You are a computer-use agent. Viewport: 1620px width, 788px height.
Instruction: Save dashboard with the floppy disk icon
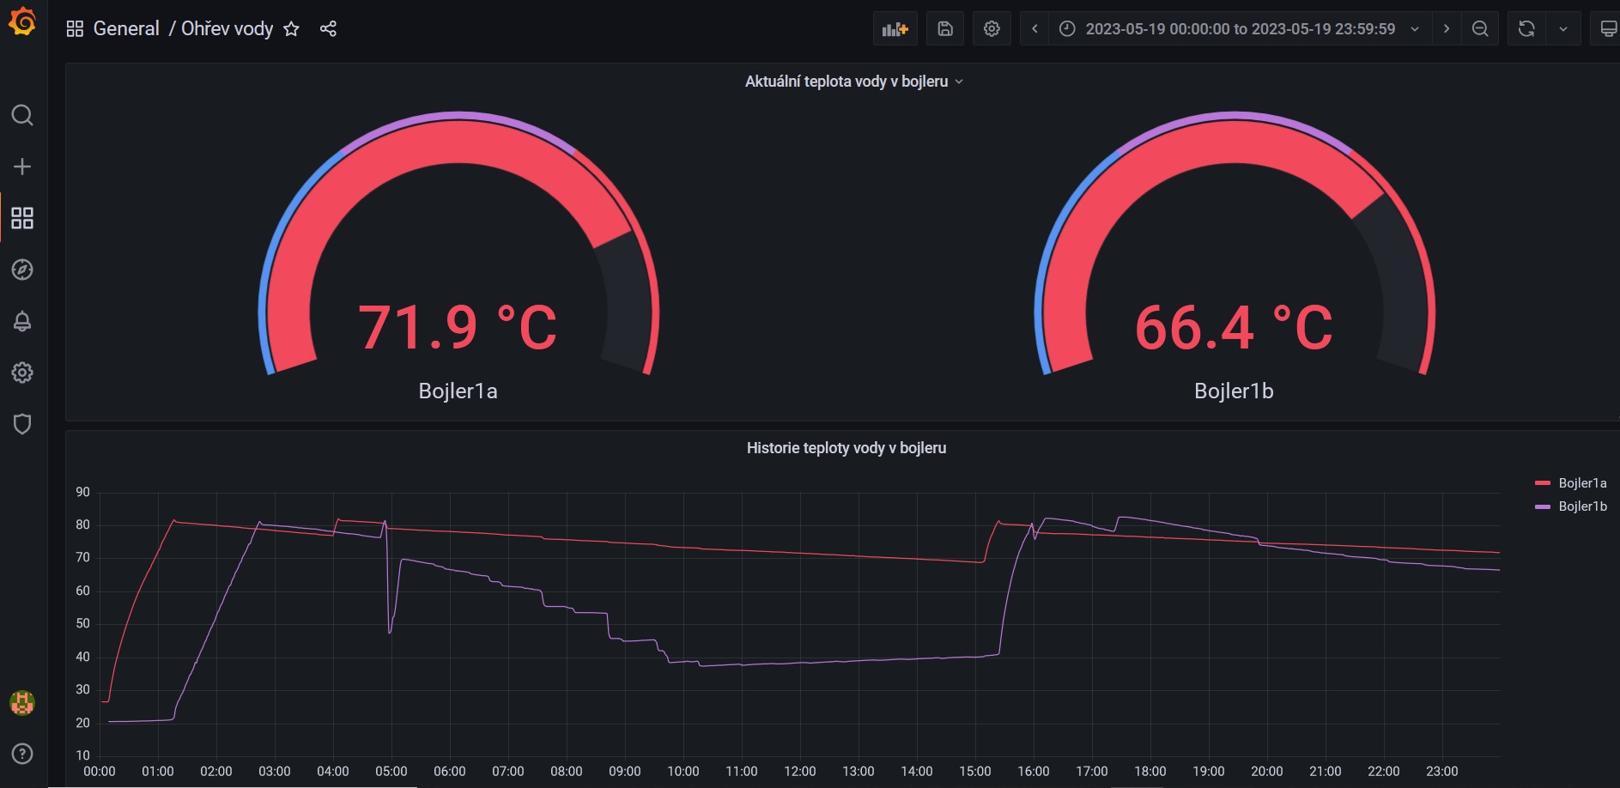coord(944,29)
